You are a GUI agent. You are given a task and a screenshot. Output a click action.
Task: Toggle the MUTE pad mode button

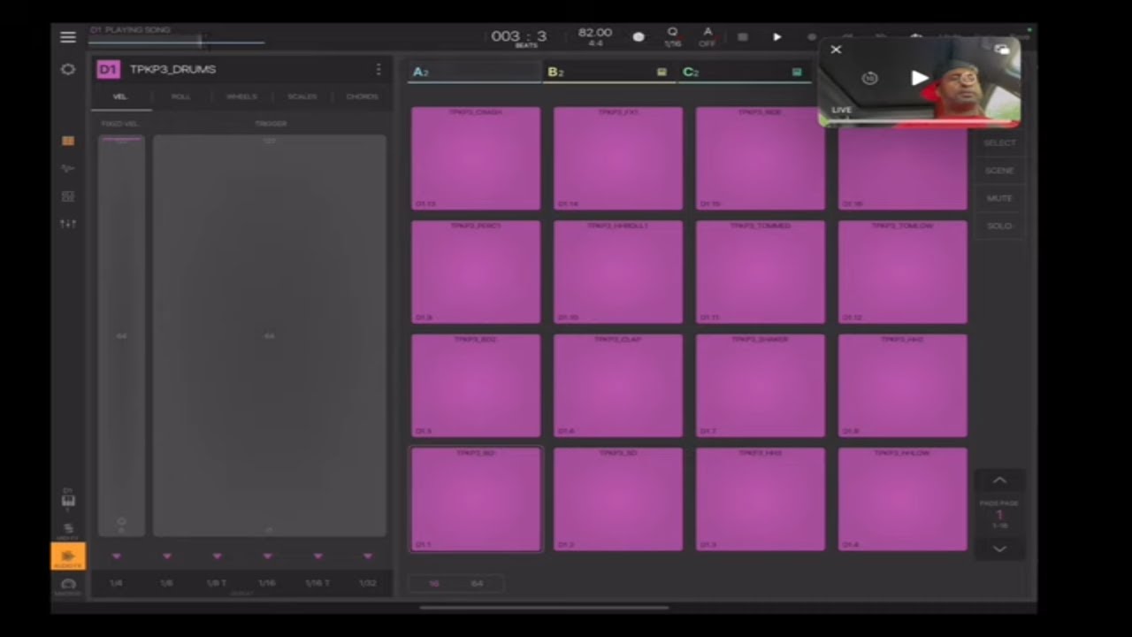click(999, 198)
